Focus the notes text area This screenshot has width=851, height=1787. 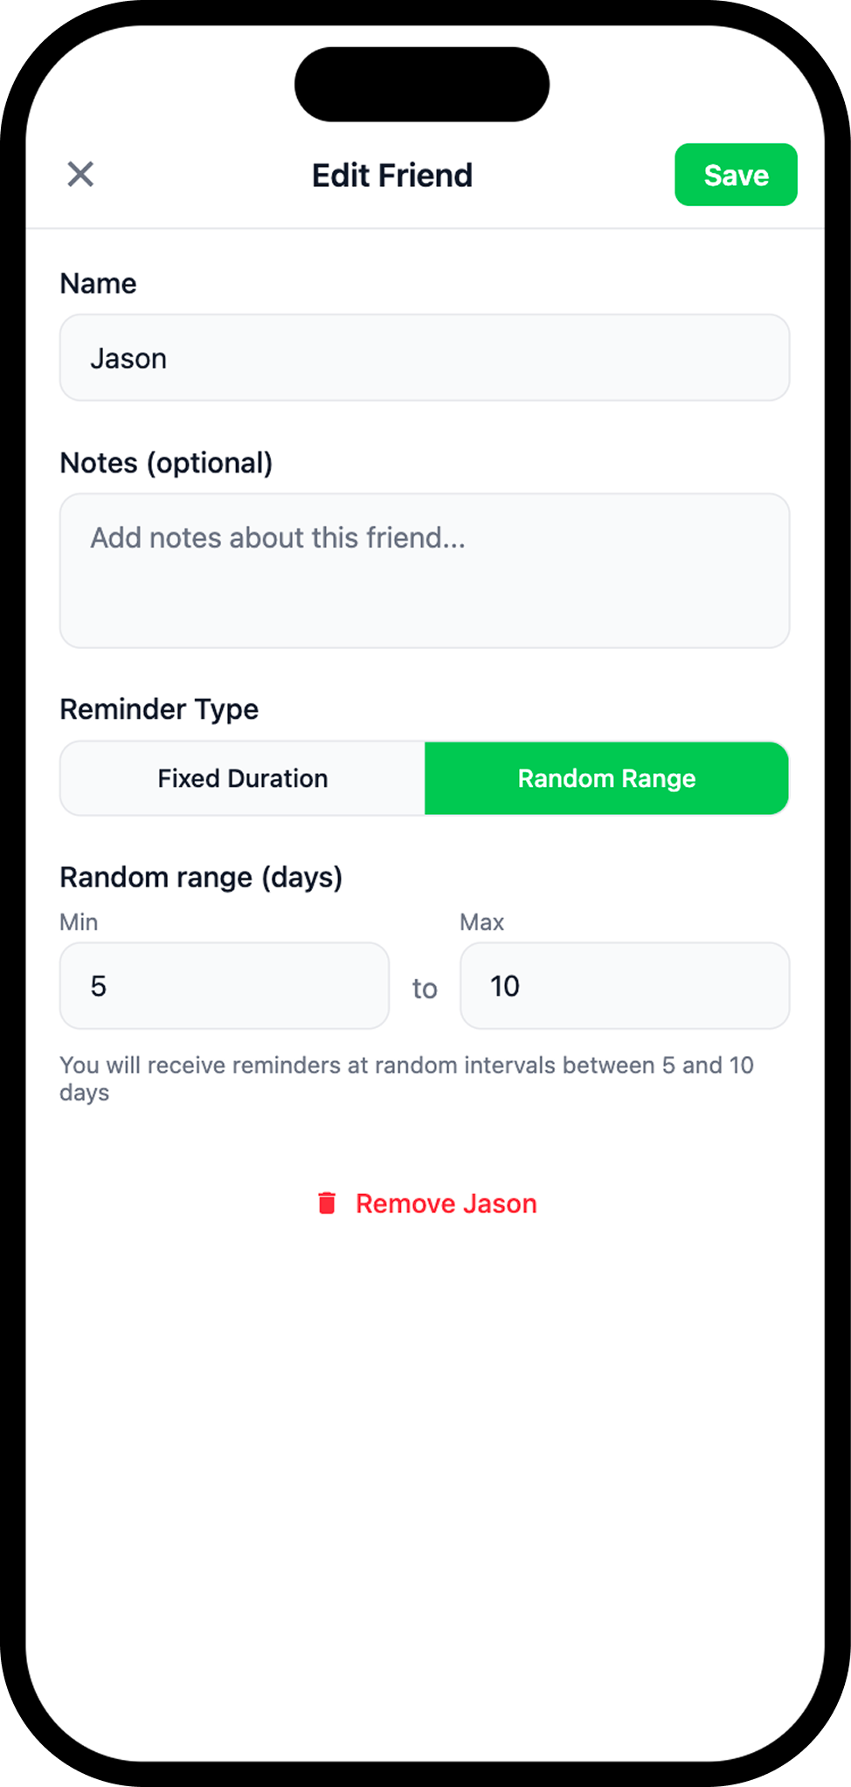tap(425, 570)
